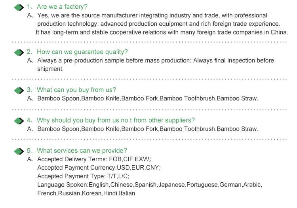
Task: Click 'Accepted Payment Type: T/T,L/C' line
Action: click(x=83, y=176)
